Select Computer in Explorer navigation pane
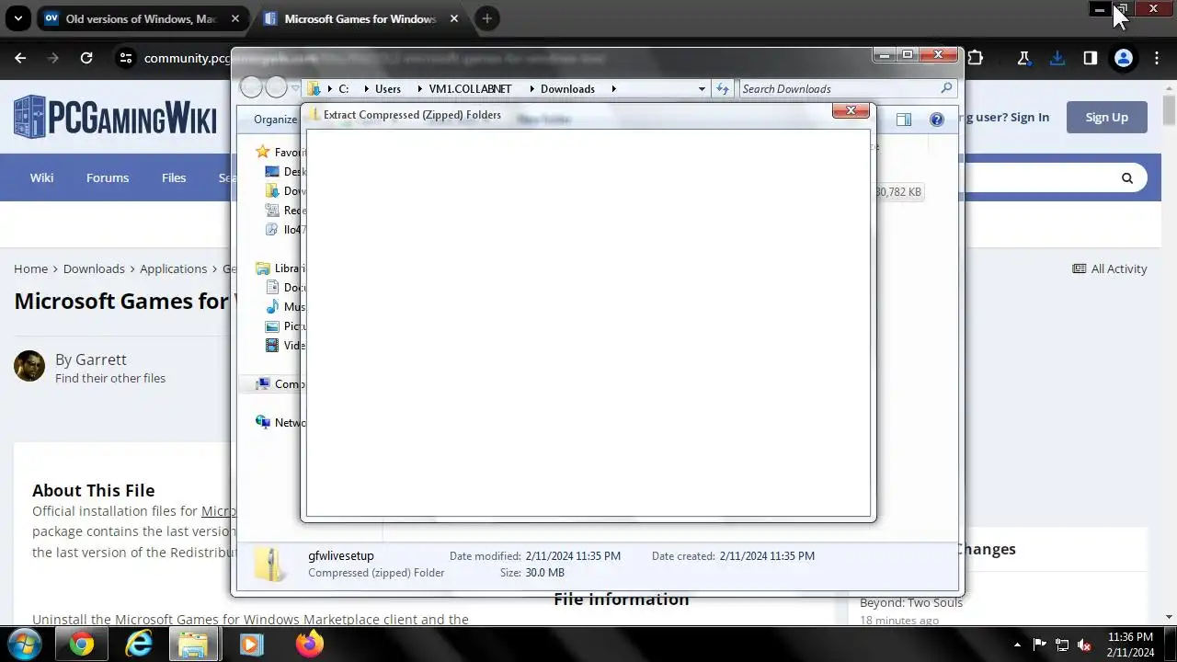The width and height of the screenshot is (1177, 662). (x=280, y=383)
